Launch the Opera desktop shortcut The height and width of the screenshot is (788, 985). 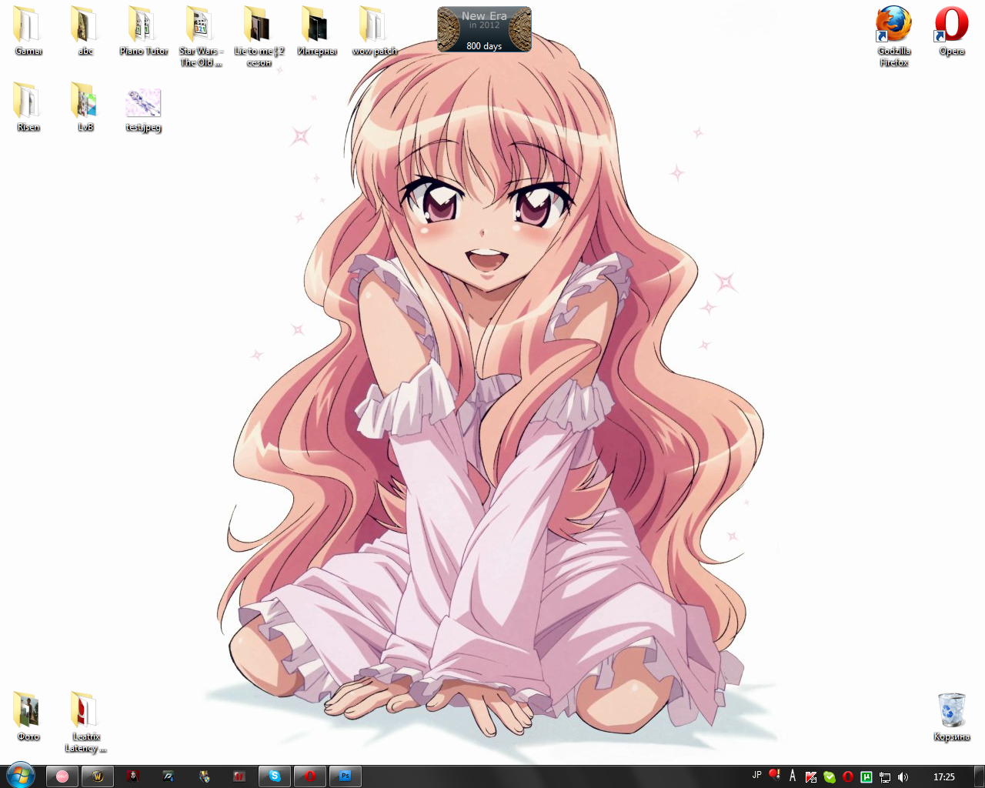[x=951, y=31]
